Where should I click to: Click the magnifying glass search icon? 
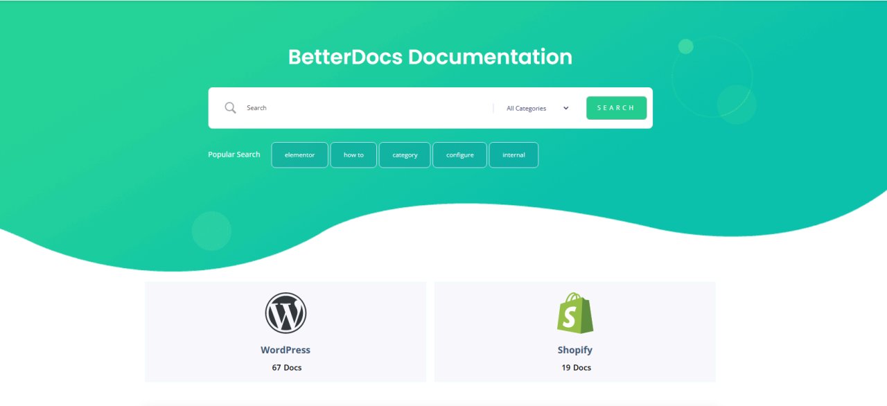tap(230, 107)
